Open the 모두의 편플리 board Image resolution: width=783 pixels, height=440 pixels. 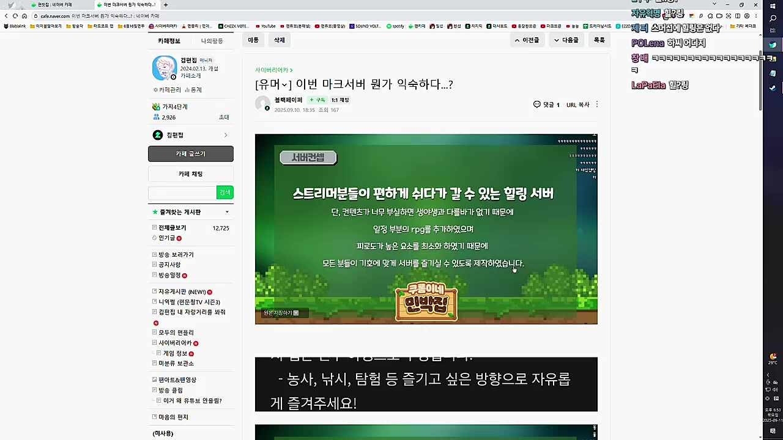click(173, 332)
